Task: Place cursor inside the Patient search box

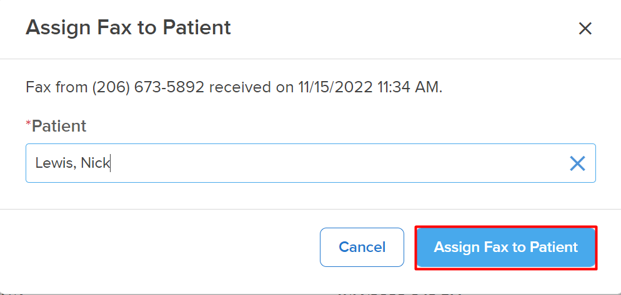Action: tap(310, 163)
